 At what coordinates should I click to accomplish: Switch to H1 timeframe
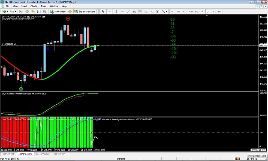[x=196, y=12]
